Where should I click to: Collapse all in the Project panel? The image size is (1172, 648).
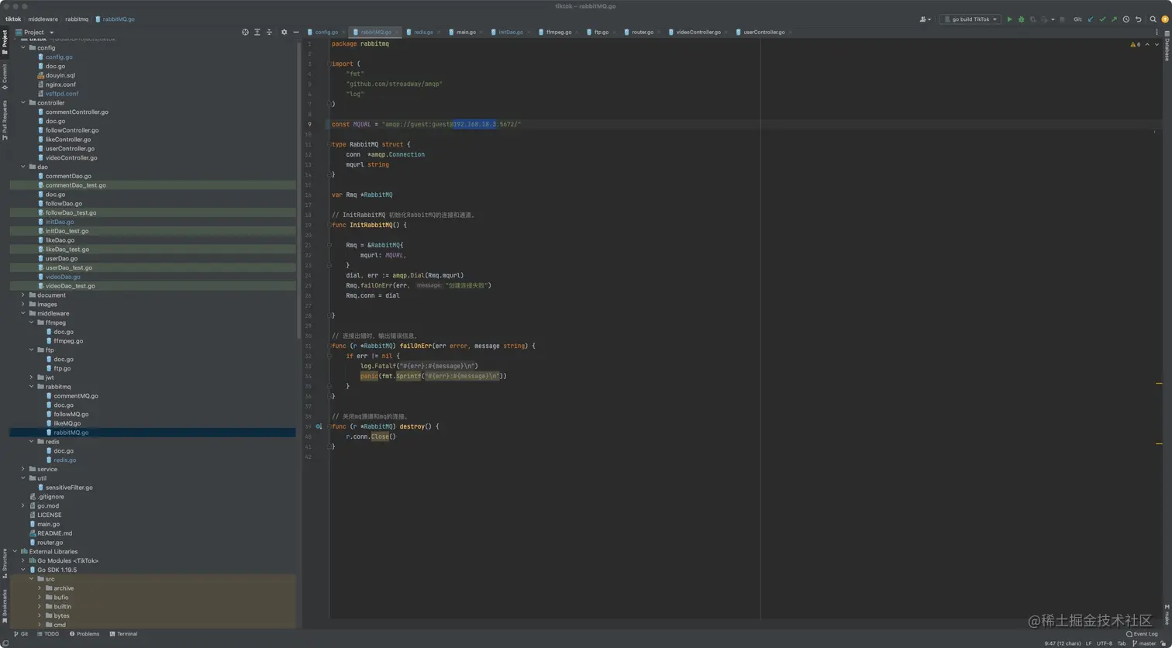coord(269,33)
